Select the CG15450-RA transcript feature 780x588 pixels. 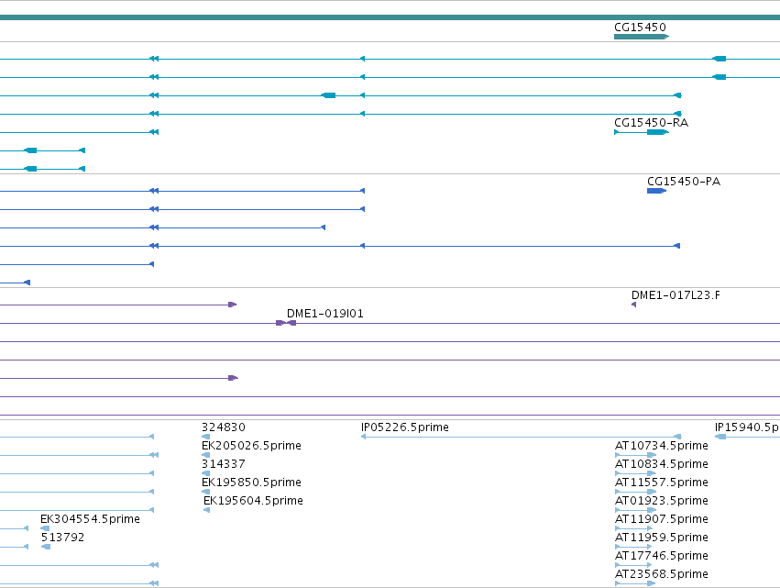(642, 132)
